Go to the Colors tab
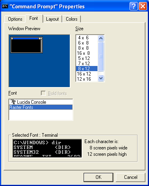The height and width of the screenshot is (186, 149). coord(71,19)
